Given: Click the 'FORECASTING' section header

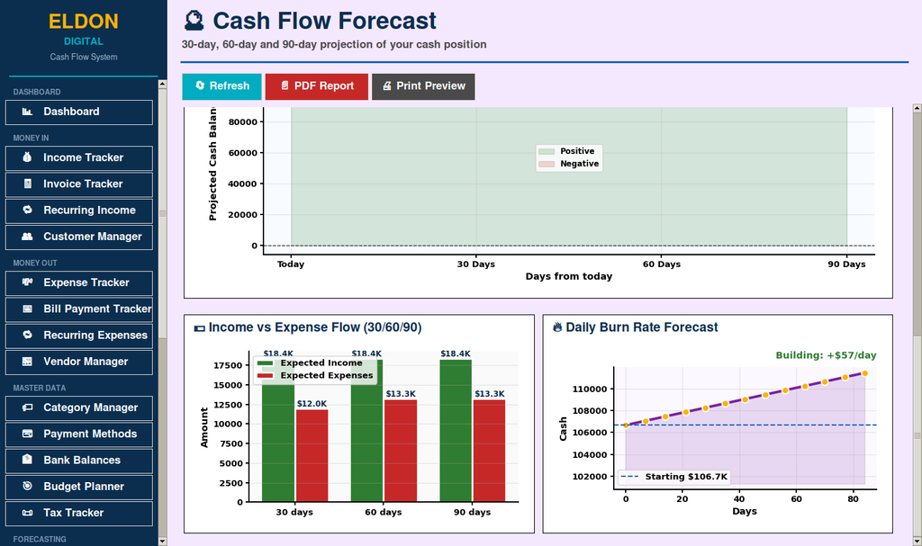Looking at the screenshot, I should click(40, 539).
